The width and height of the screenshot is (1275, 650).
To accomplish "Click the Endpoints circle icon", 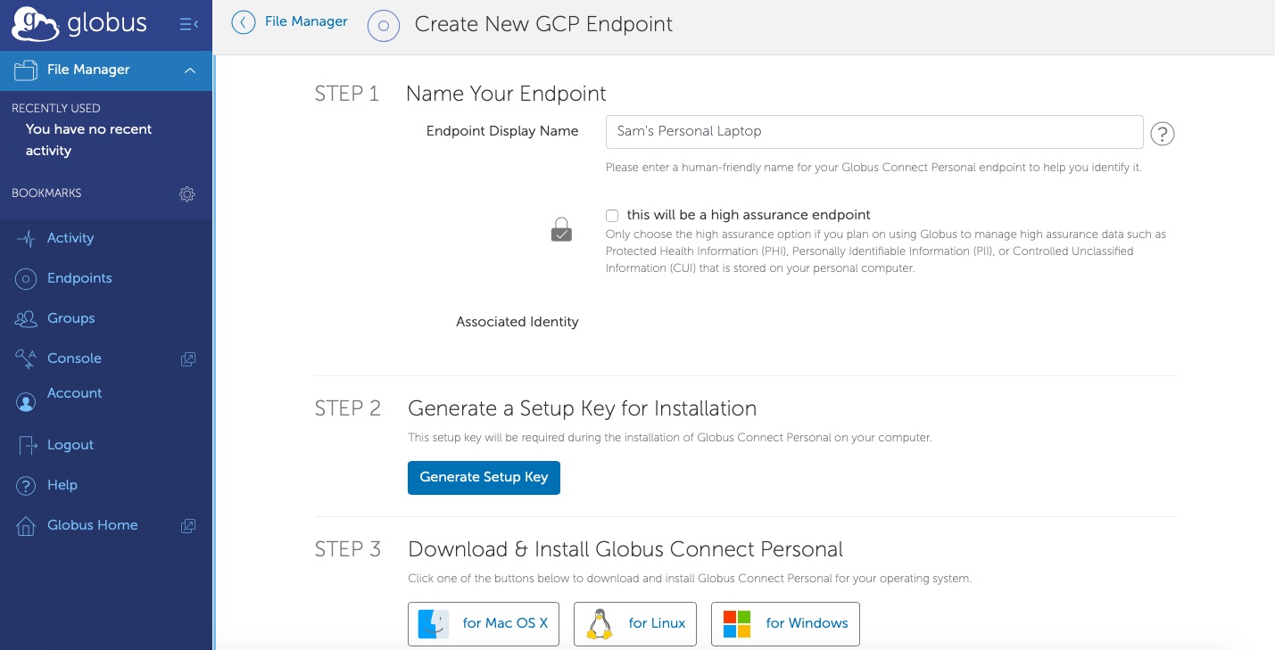I will coord(26,278).
